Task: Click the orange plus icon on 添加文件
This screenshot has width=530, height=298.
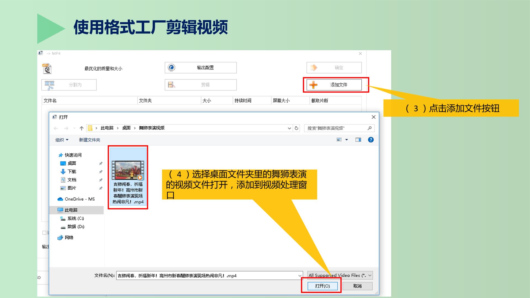Action: tap(313, 85)
